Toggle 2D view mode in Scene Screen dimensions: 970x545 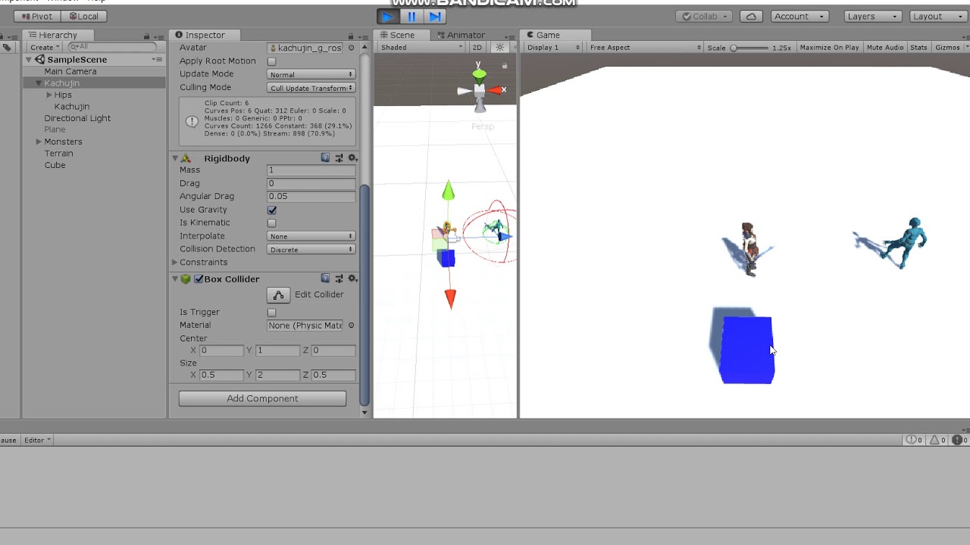pos(477,47)
